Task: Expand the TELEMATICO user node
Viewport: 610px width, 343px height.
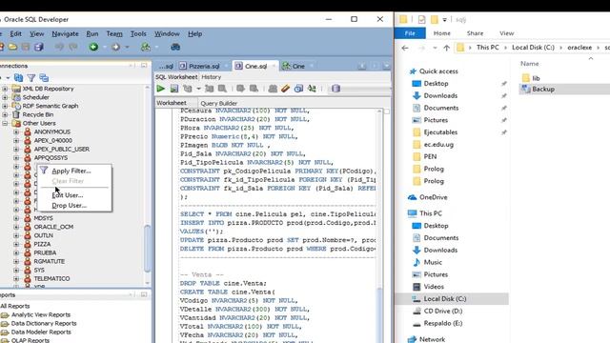Action: (16, 278)
